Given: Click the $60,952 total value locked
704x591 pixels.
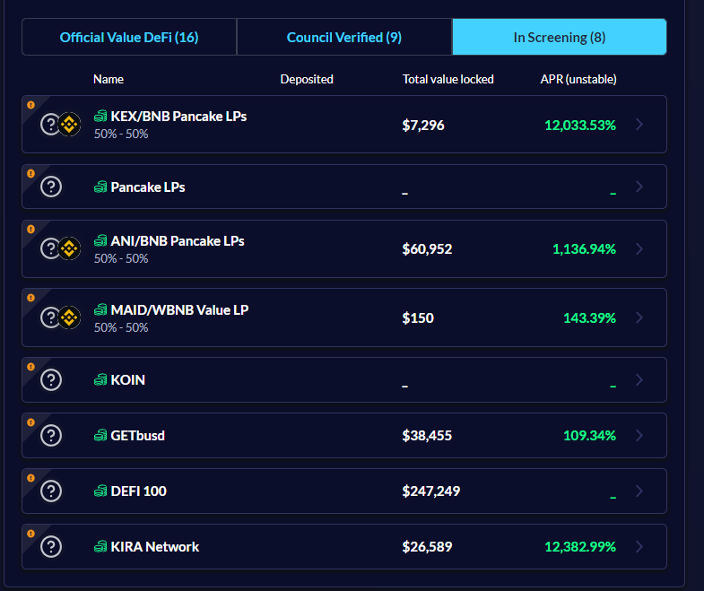Looking at the screenshot, I should pyautogui.click(x=427, y=248).
